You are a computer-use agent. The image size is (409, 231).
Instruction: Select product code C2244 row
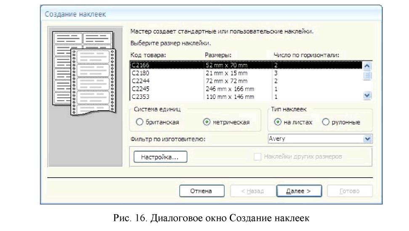[x=246, y=81]
